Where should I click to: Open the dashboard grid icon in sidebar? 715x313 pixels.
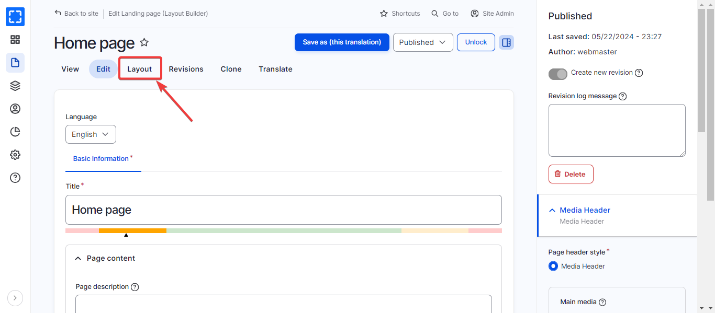15,40
